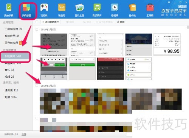The height and width of the screenshot is (138, 189).
Task: Open the ¥ 98.95 receipt thumbnail
Action: 167,45
